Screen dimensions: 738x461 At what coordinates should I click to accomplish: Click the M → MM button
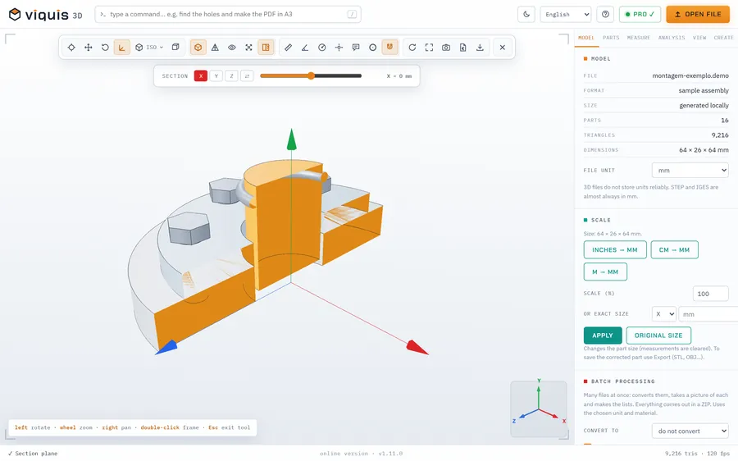(605, 272)
